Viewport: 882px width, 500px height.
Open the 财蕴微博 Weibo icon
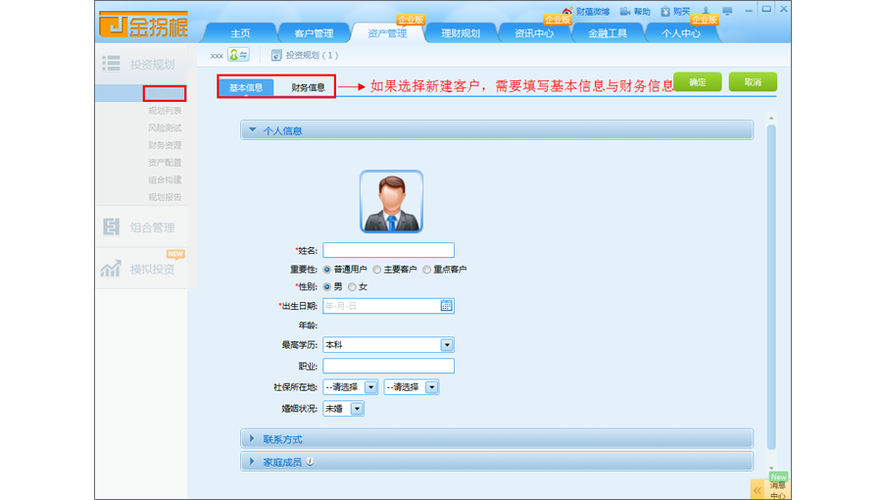(567, 12)
